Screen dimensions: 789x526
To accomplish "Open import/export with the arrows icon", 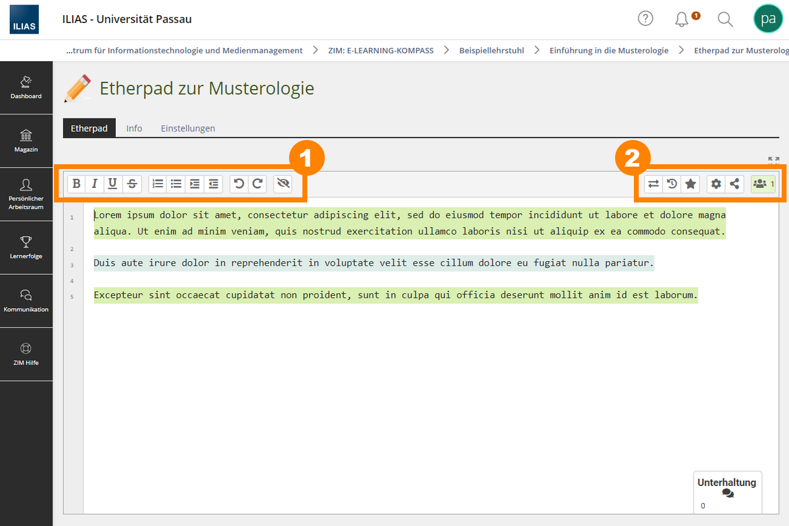I will (654, 184).
